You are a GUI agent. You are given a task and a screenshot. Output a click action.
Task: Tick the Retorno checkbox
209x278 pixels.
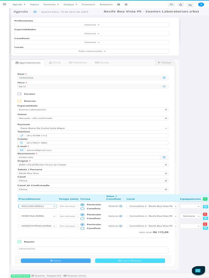coord(19,101)
